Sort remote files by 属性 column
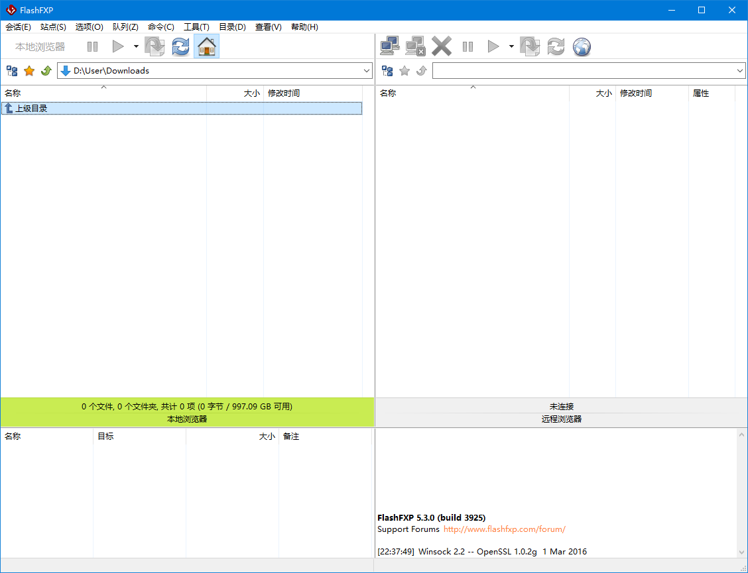 [712, 93]
